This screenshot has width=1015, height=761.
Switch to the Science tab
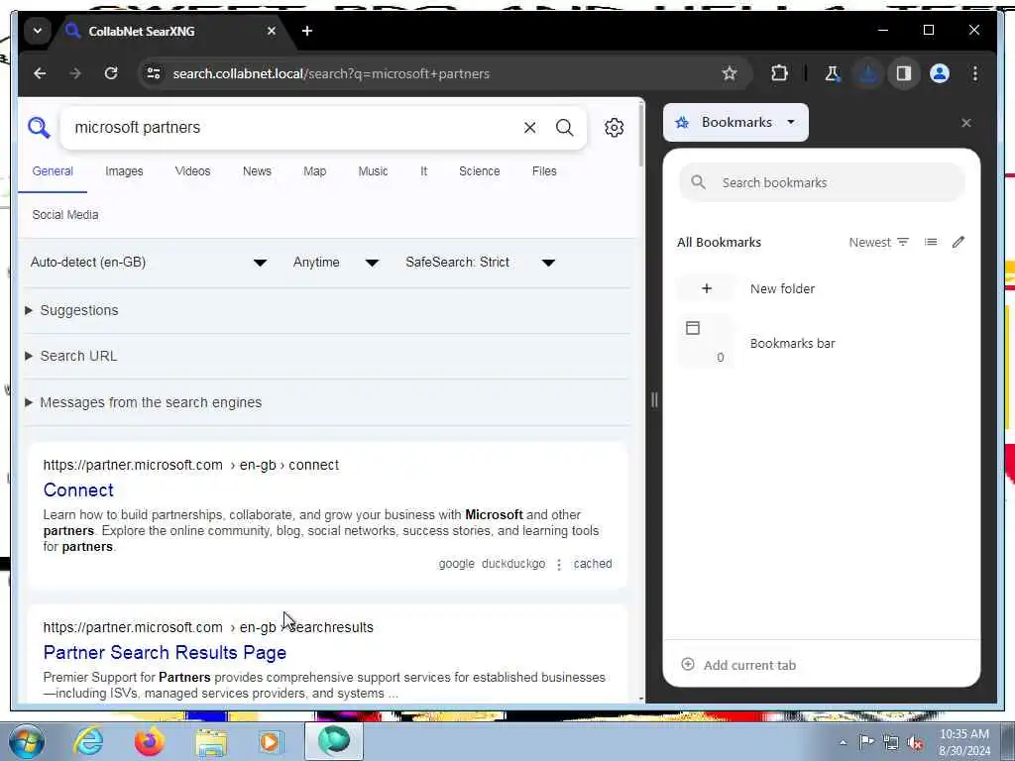(480, 171)
